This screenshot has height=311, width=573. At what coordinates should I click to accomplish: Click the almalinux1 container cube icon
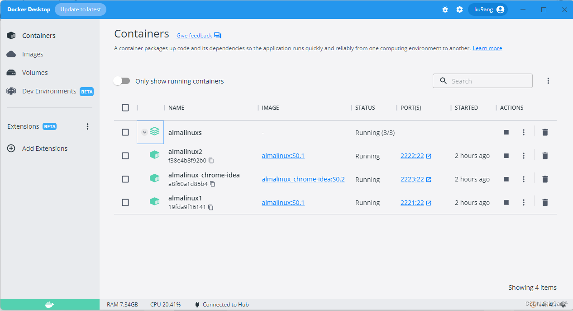[x=155, y=201]
